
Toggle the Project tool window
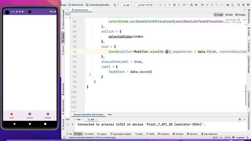(x=63, y=38)
